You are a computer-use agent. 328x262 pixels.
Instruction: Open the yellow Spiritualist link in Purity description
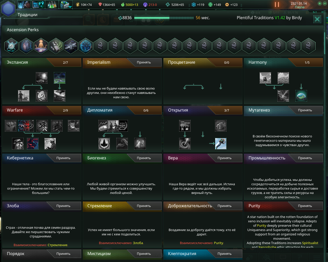[310, 243]
